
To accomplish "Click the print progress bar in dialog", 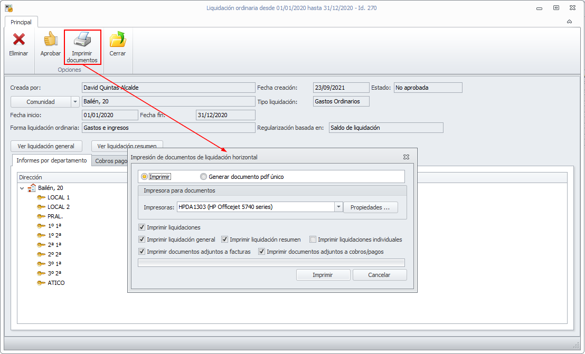I will point(271,263).
